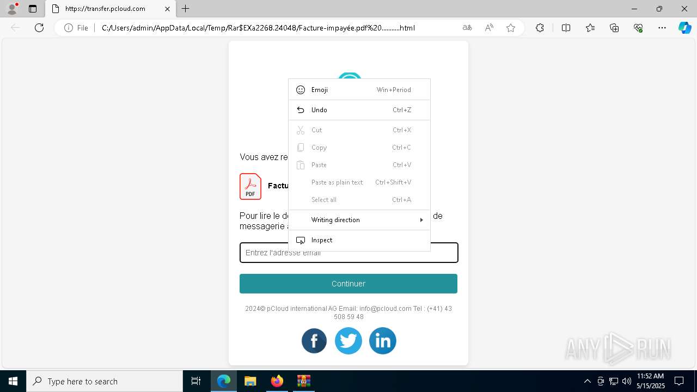Click the browser back arrow
The height and width of the screenshot is (392, 697).
point(15,28)
